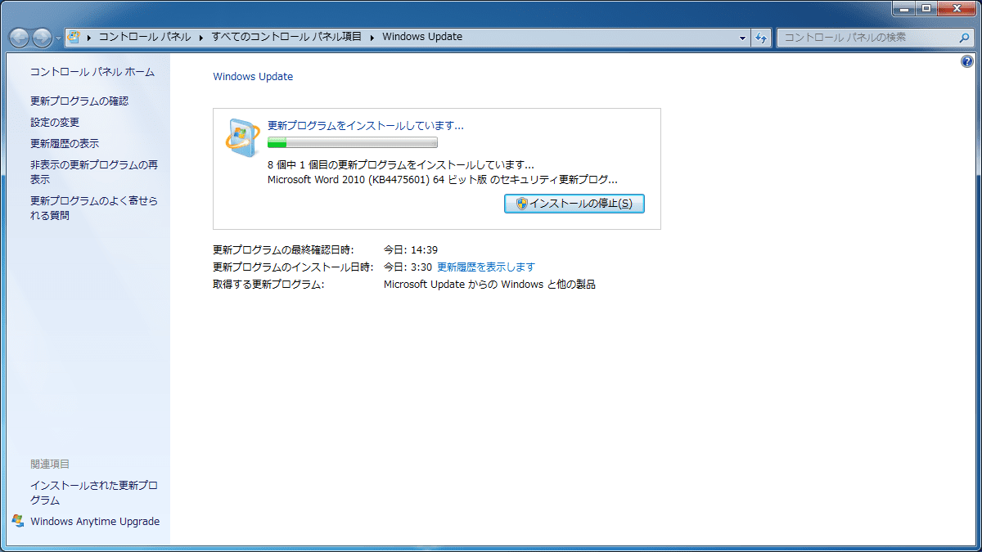Screen dimensions: 982x552
Task: Click the すべてのコントロール パネル項目 breadcrumb
Action: point(286,37)
